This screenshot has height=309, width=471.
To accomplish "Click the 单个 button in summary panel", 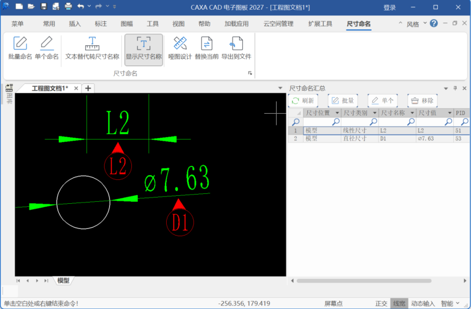I will click(383, 101).
